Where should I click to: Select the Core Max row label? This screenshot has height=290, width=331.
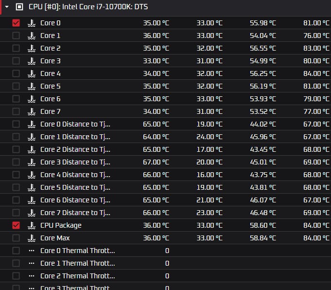pyautogui.click(x=55, y=238)
